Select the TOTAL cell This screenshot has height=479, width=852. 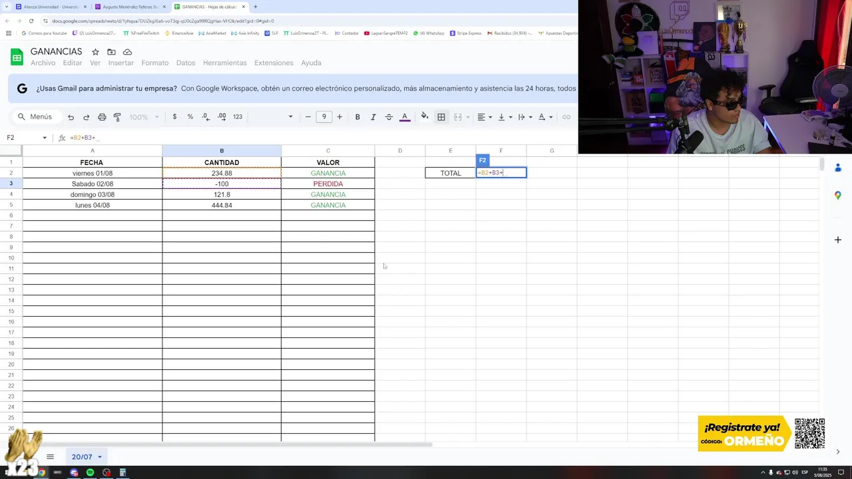451,173
